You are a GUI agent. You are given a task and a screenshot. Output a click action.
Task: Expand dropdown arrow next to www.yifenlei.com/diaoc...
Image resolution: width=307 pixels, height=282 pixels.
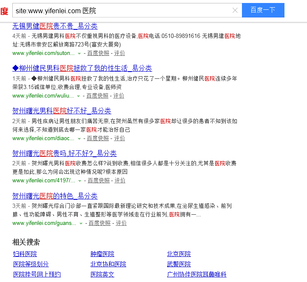click(79, 138)
